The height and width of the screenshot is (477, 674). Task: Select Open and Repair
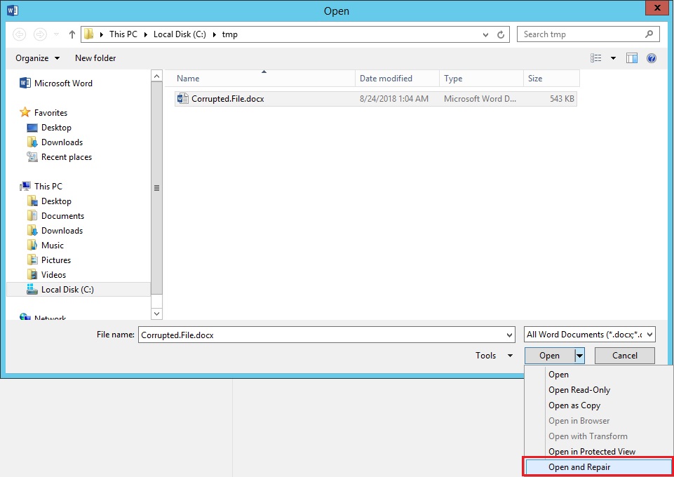599,467
